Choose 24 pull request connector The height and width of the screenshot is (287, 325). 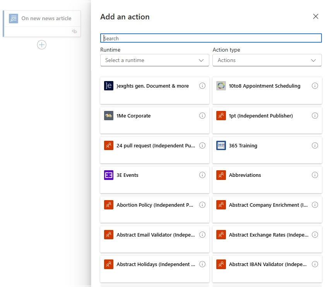pyautogui.click(x=155, y=150)
